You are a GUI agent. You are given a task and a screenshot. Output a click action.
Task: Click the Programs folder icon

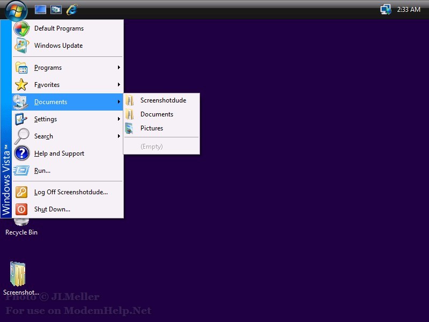coord(21,68)
